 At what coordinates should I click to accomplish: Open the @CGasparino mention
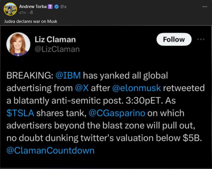117,113
